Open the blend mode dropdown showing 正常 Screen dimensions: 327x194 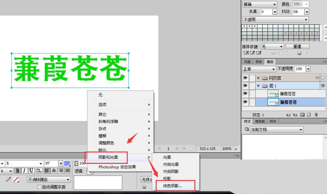coord(259,69)
